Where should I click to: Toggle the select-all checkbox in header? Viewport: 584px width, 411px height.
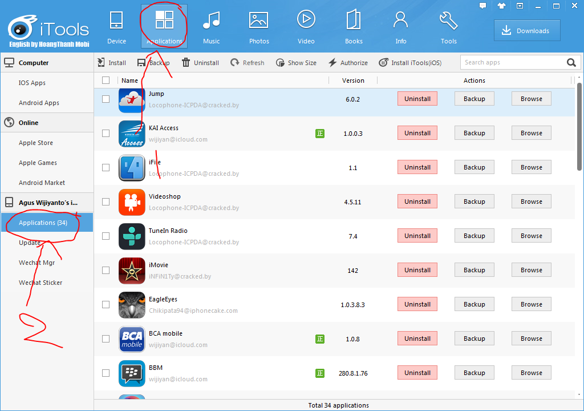(106, 80)
